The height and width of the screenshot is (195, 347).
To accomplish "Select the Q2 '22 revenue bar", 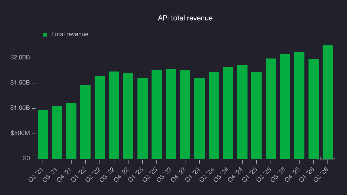I will coord(100,118).
